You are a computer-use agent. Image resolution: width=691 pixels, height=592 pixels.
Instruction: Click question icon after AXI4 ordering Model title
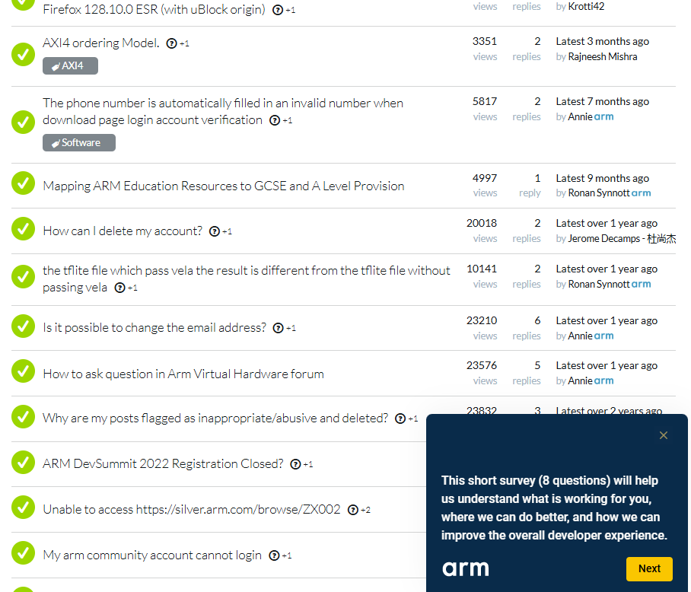coord(171,43)
